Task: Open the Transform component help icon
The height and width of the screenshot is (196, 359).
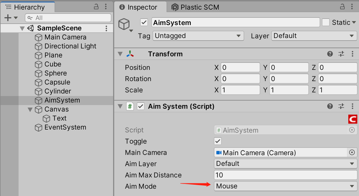Action: coord(330,54)
